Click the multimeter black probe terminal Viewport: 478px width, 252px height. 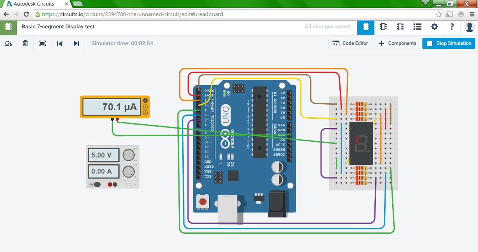tap(112, 119)
